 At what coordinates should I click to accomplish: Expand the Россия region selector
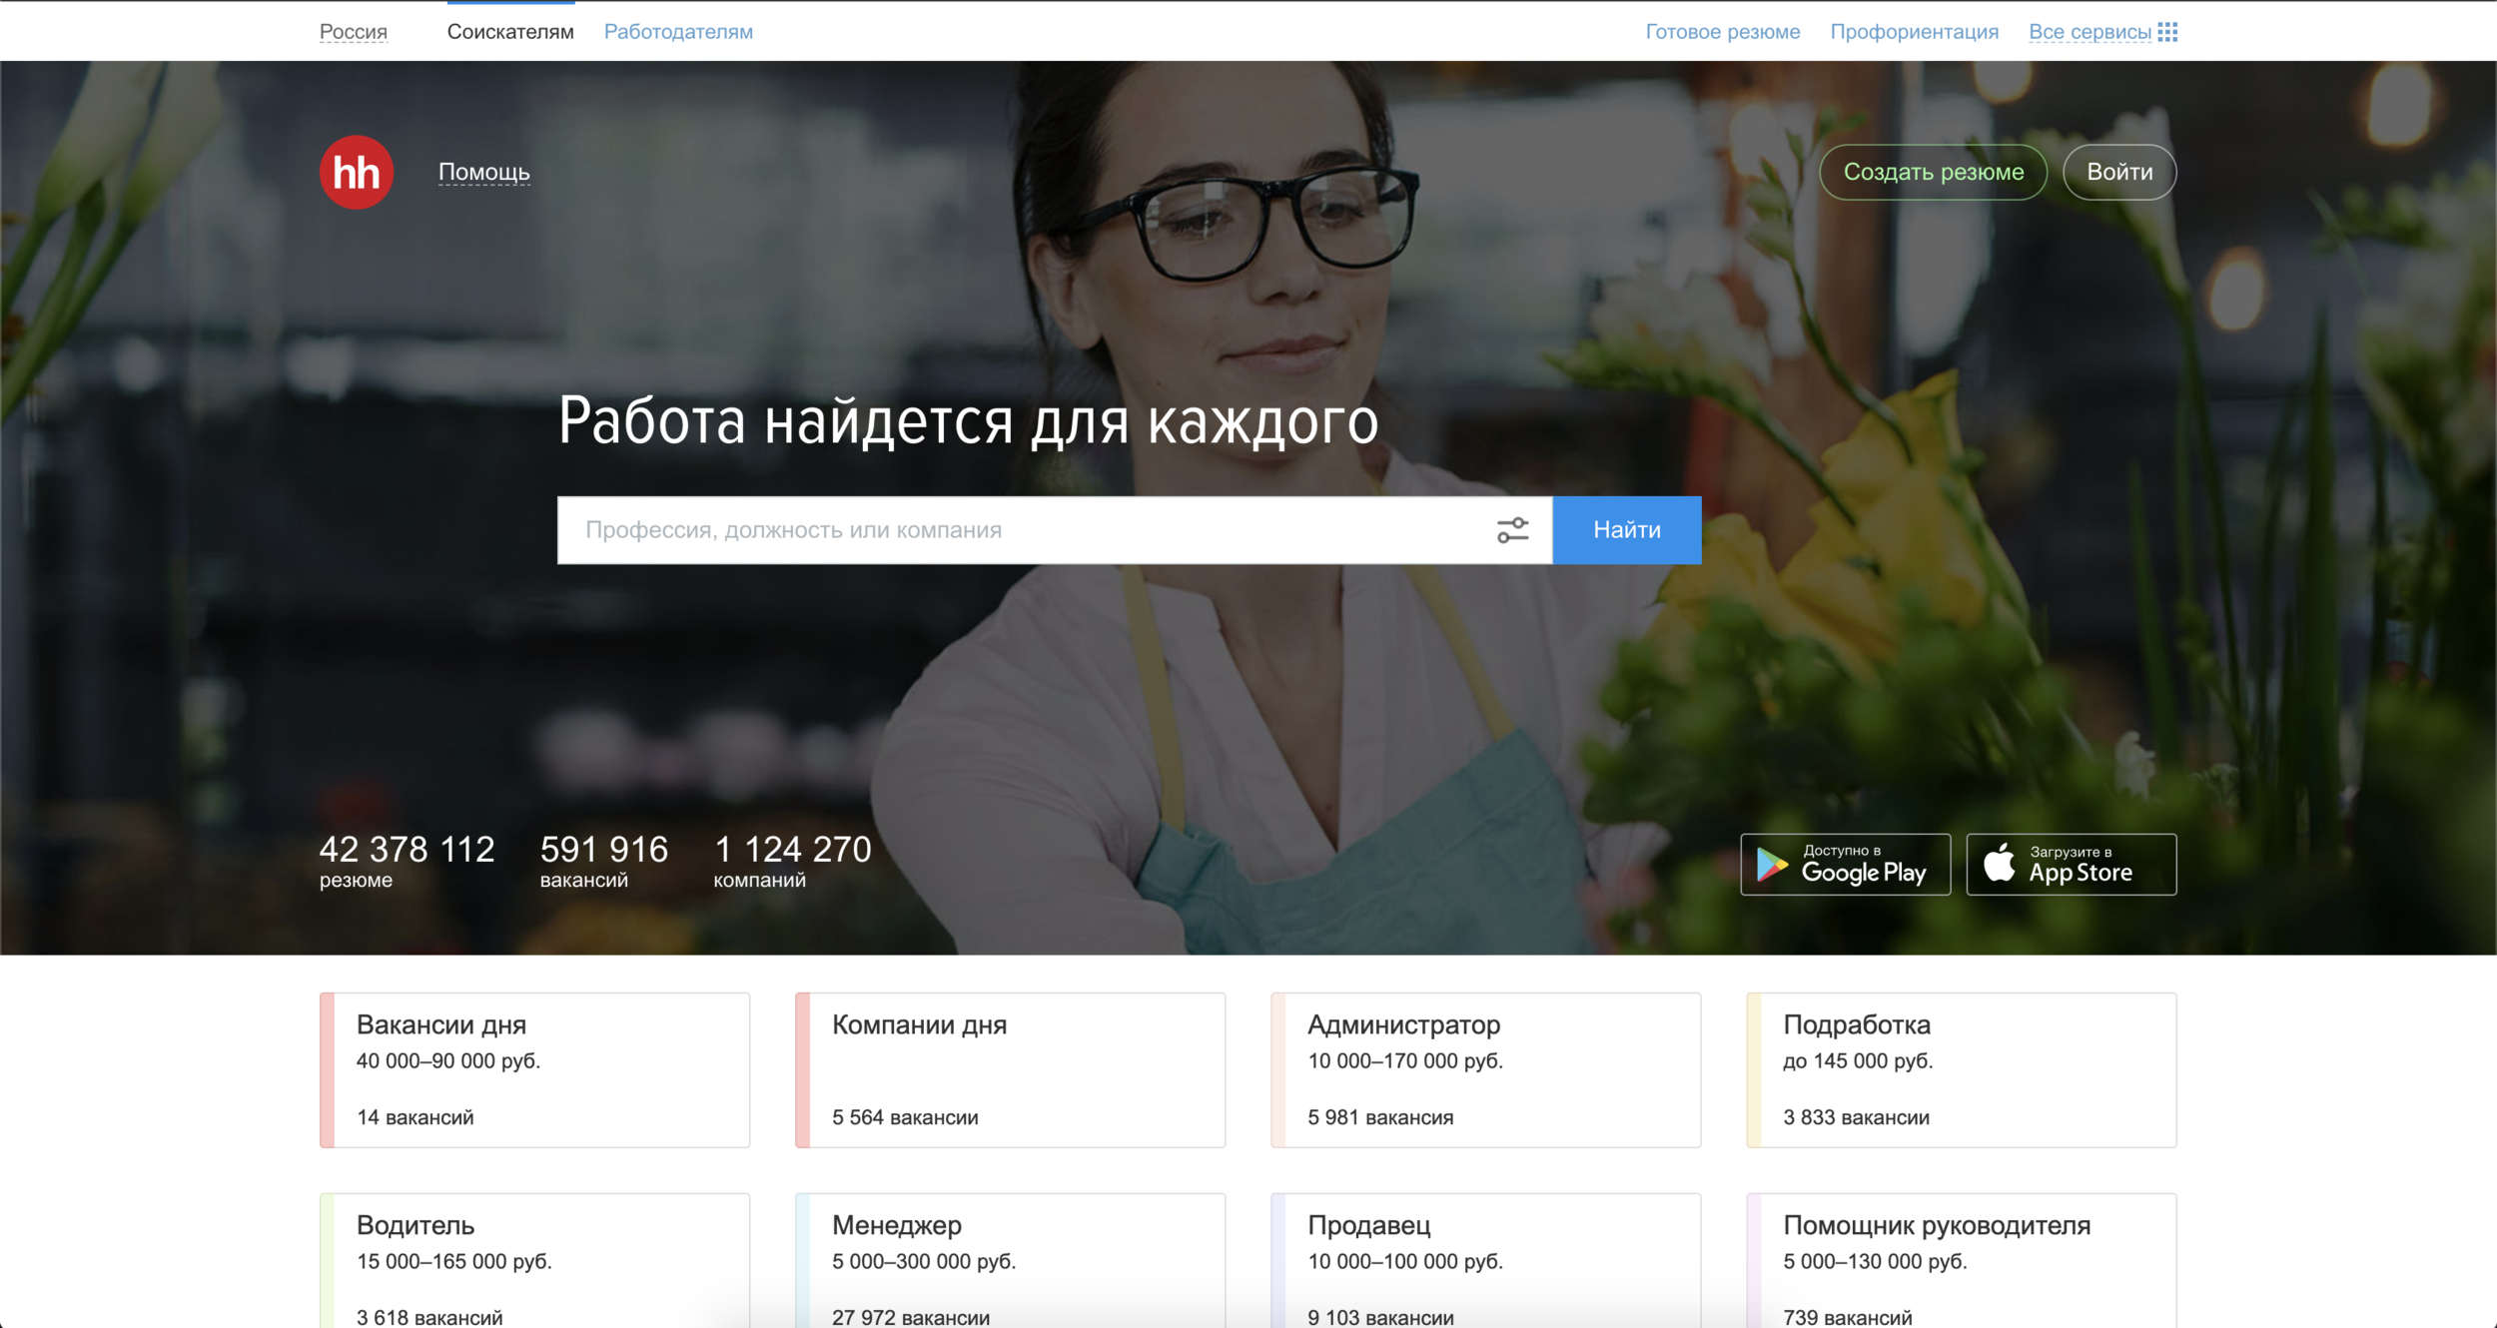[354, 32]
